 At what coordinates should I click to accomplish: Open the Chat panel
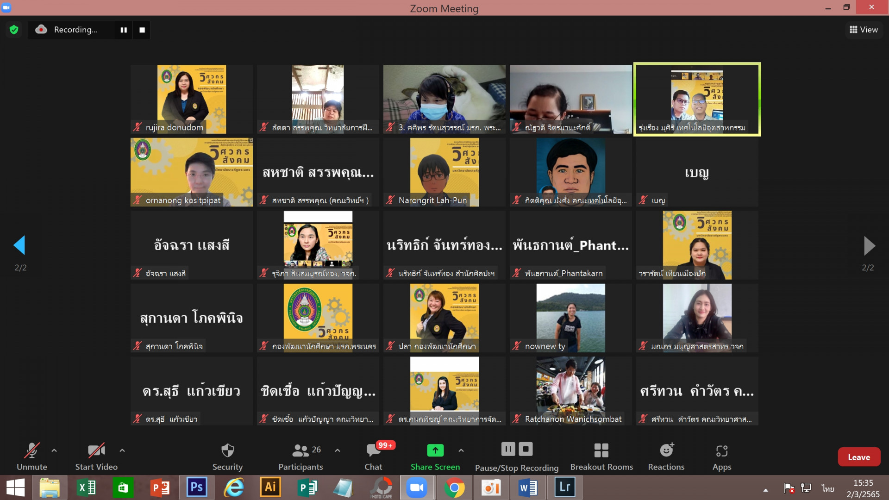coord(373,456)
